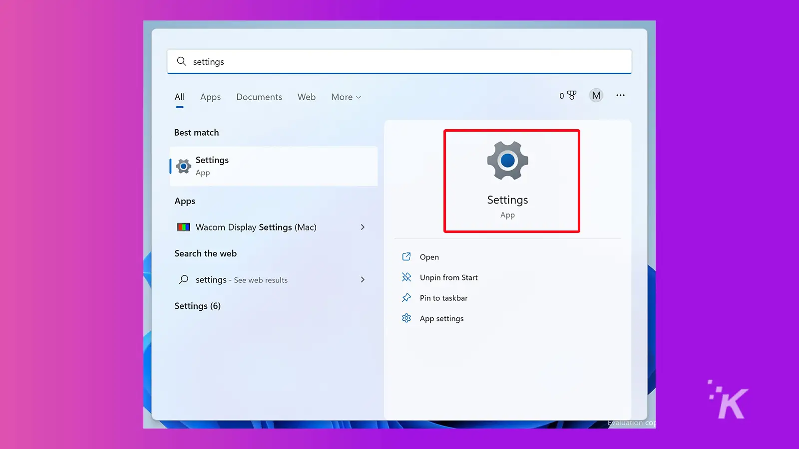Open the three-dot options menu

coord(620,95)
